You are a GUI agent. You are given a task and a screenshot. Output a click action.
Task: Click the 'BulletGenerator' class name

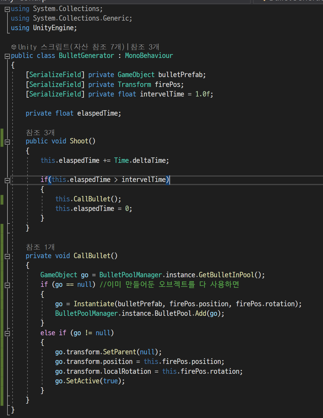[86, 56]
